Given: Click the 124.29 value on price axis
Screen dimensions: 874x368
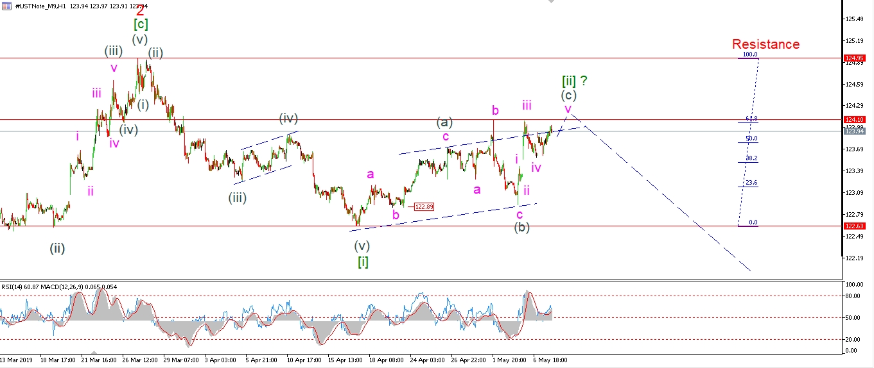Looking at the screenshot, I should [x=855, y=106].
